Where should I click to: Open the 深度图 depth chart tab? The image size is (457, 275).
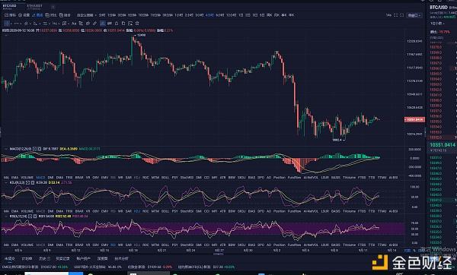click(x=102, y=258)
